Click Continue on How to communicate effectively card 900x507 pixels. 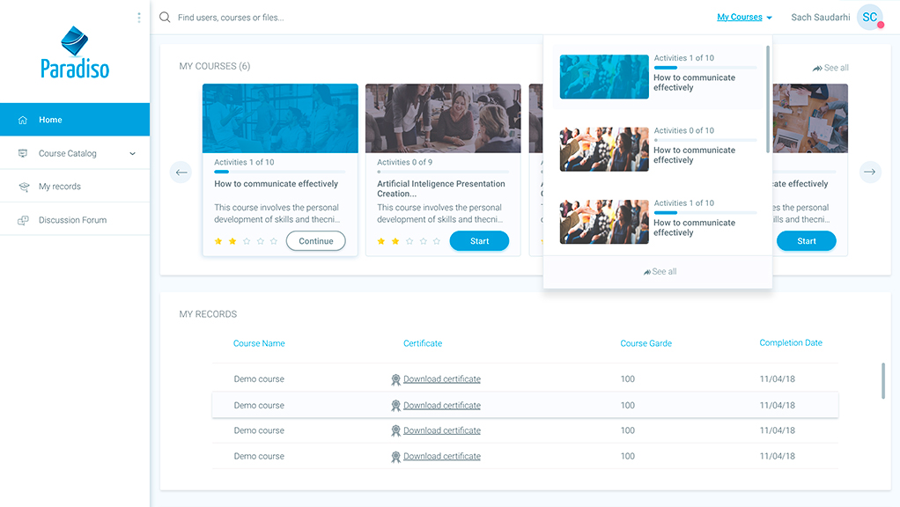[315, 241]
